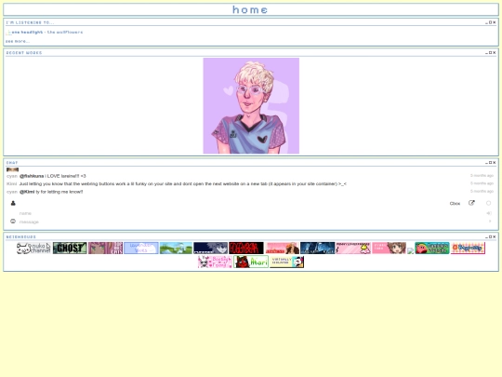Open the pink Bloodyfriend skull button
This screenshot has width=502, height=377.
click(215, 262)
